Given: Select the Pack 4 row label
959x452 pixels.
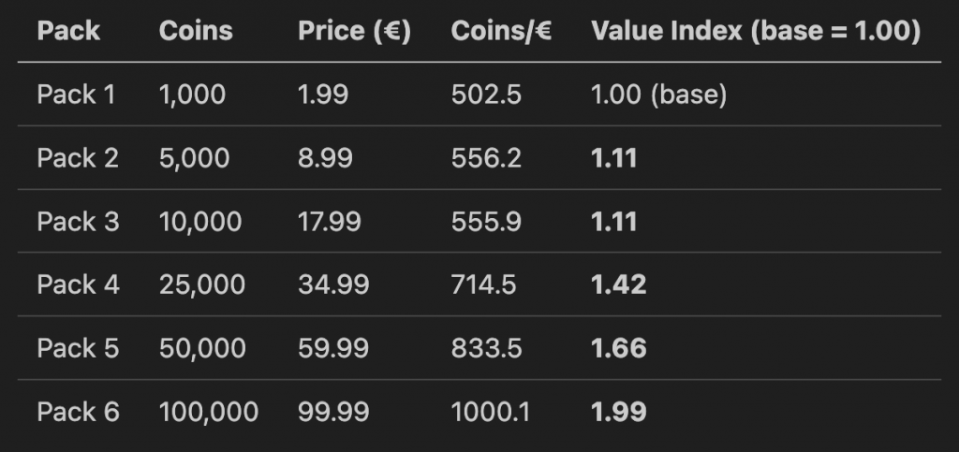Looking at the screenshot, I should coord(78,284).
